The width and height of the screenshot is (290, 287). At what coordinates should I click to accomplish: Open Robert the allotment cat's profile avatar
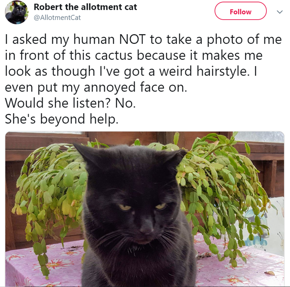pos(16,12)
